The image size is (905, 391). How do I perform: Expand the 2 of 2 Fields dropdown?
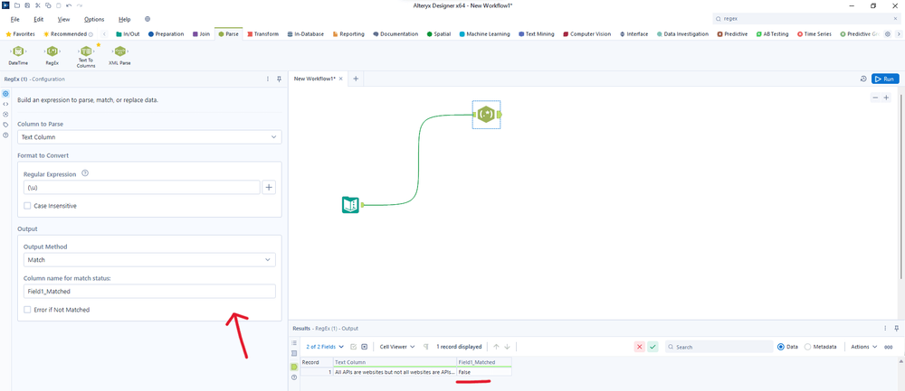[x=325, y=347]
